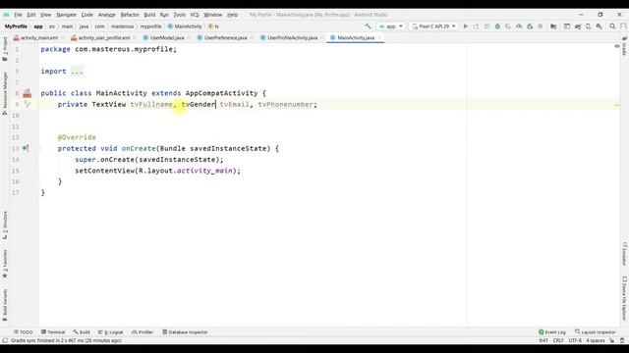Click Attach Debugger to Android Process icon
This screenshot has width=629, height=353.
pos(530,26)
